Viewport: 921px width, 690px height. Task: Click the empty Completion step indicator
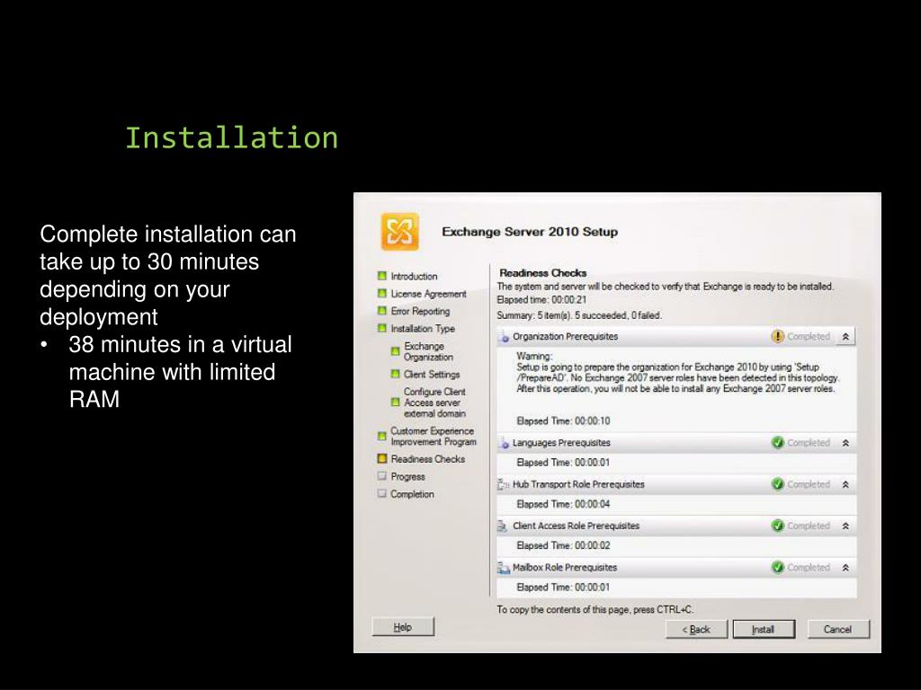point(382,493)
